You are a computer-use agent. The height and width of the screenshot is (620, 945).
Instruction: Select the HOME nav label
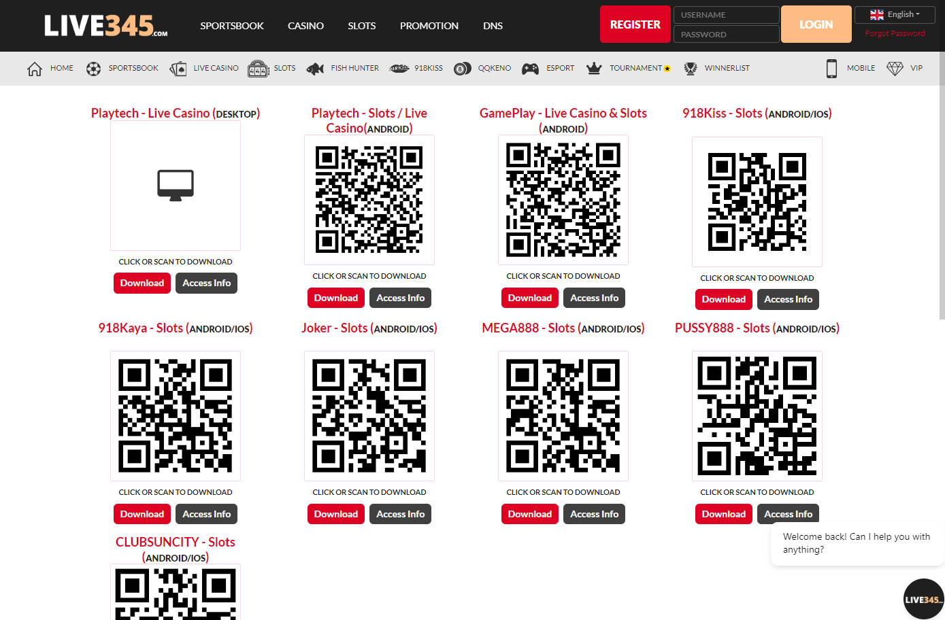tap(62, 68)
